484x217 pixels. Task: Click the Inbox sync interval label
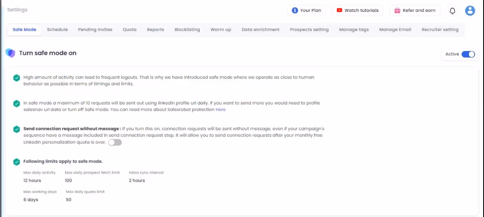coord(146,172)
